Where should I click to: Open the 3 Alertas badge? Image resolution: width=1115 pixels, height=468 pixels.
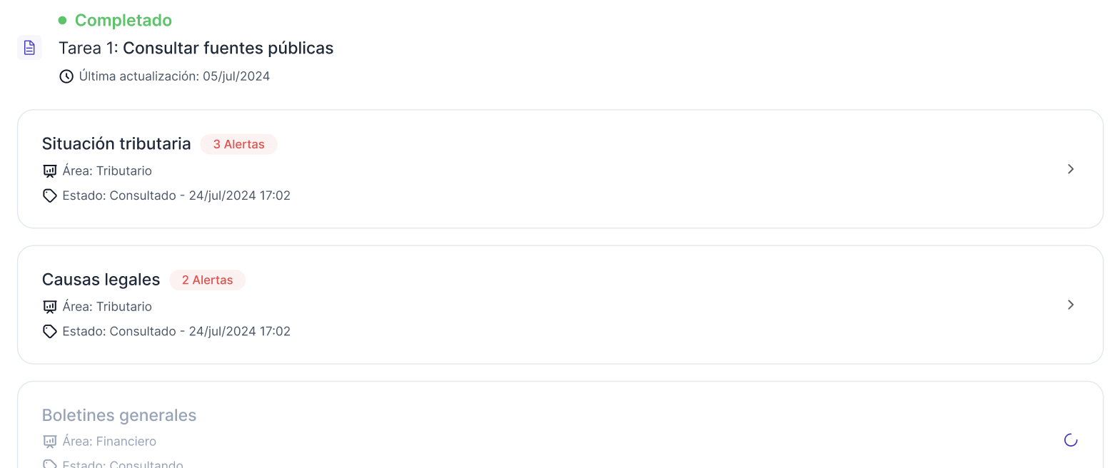click(x=238, y=144)
